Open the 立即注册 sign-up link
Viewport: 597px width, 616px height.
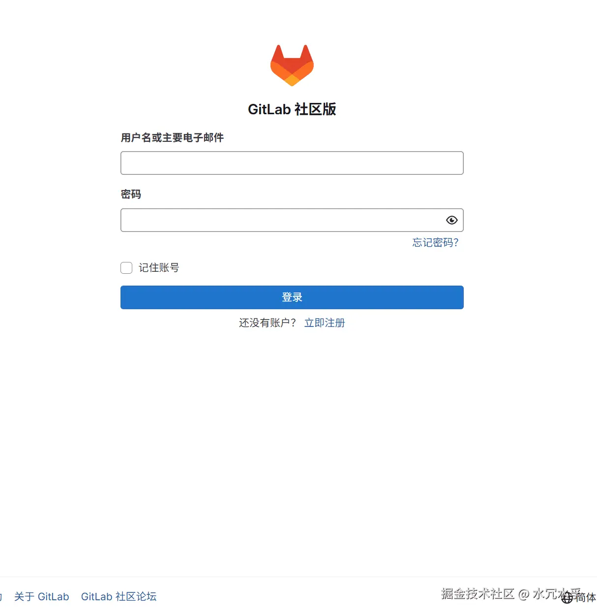[325, 323]
